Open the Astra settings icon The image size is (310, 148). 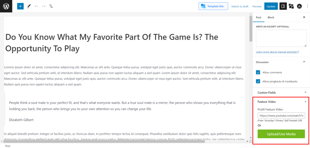pyautogui.click(x=299, y=6)
